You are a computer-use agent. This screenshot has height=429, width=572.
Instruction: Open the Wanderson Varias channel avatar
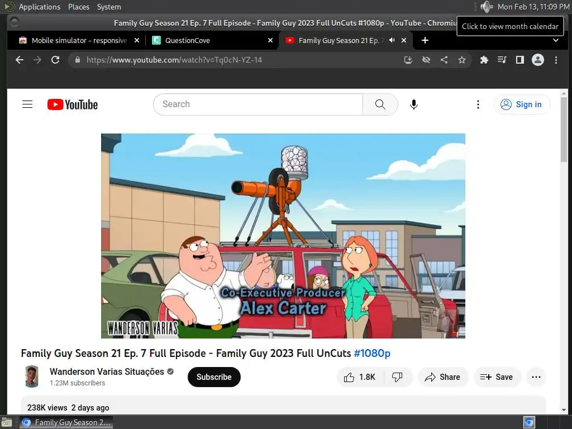click(32, 376)
